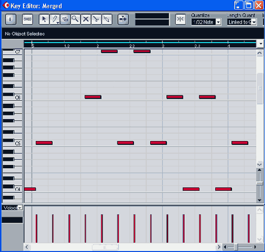The width and height of the screenshot is (265, 252).
Task: Click the Show Info button
Action: [11, 19]
